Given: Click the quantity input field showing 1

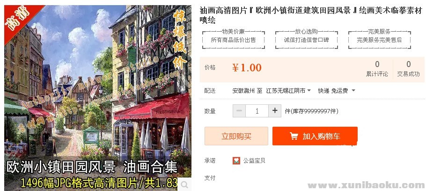Looking at the screenshot, I should [x=257, y=111].
